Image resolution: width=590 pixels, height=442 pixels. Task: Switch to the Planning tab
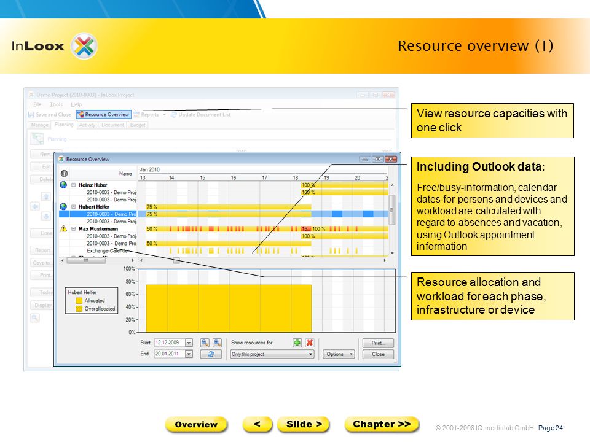(x=63, y=125)
